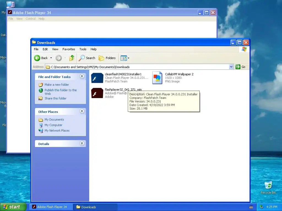The image size is (282, 211).
Task: Click the My Documents folder icon
Action: click(x=41, y=120)
